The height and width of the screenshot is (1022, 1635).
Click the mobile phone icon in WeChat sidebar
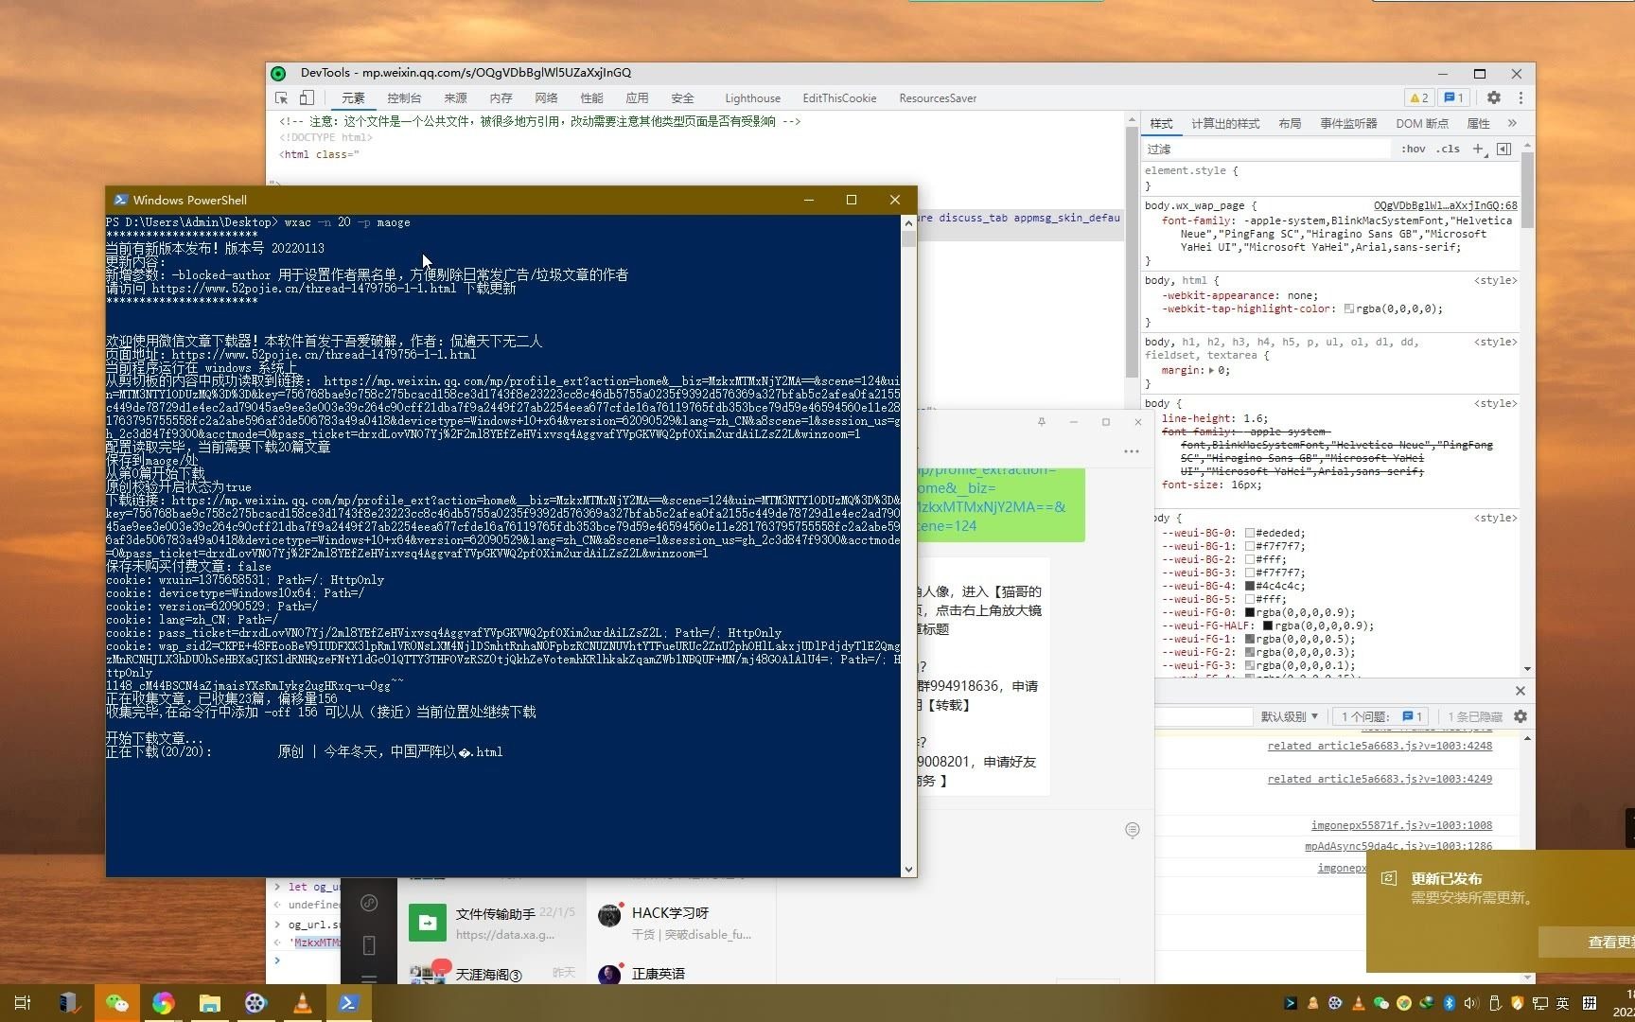point(369,944)
